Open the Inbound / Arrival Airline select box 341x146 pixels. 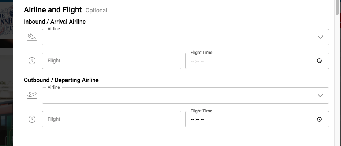point(179,37)
